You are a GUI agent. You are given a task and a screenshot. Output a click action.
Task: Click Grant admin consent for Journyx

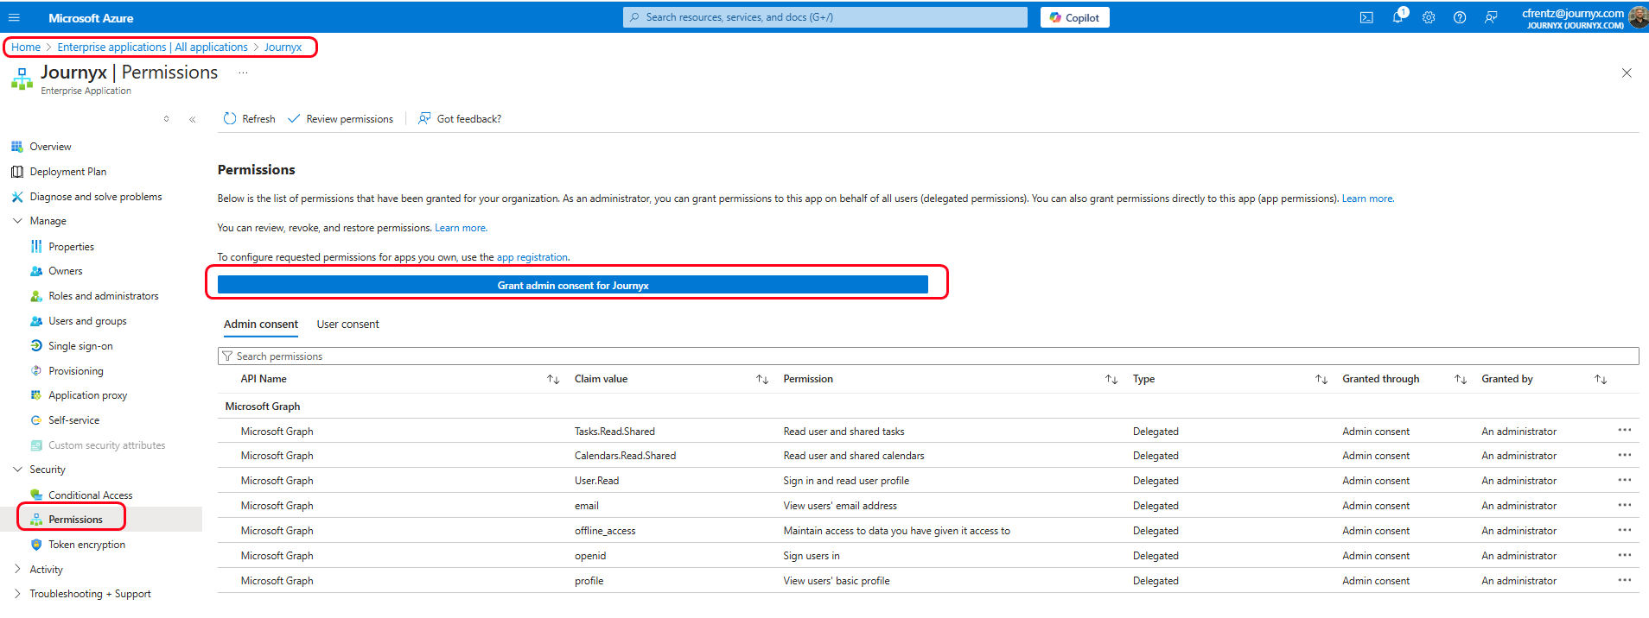[573, 285]
